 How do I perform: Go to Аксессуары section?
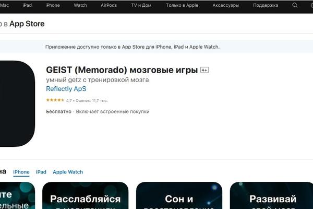click(225, 5)
